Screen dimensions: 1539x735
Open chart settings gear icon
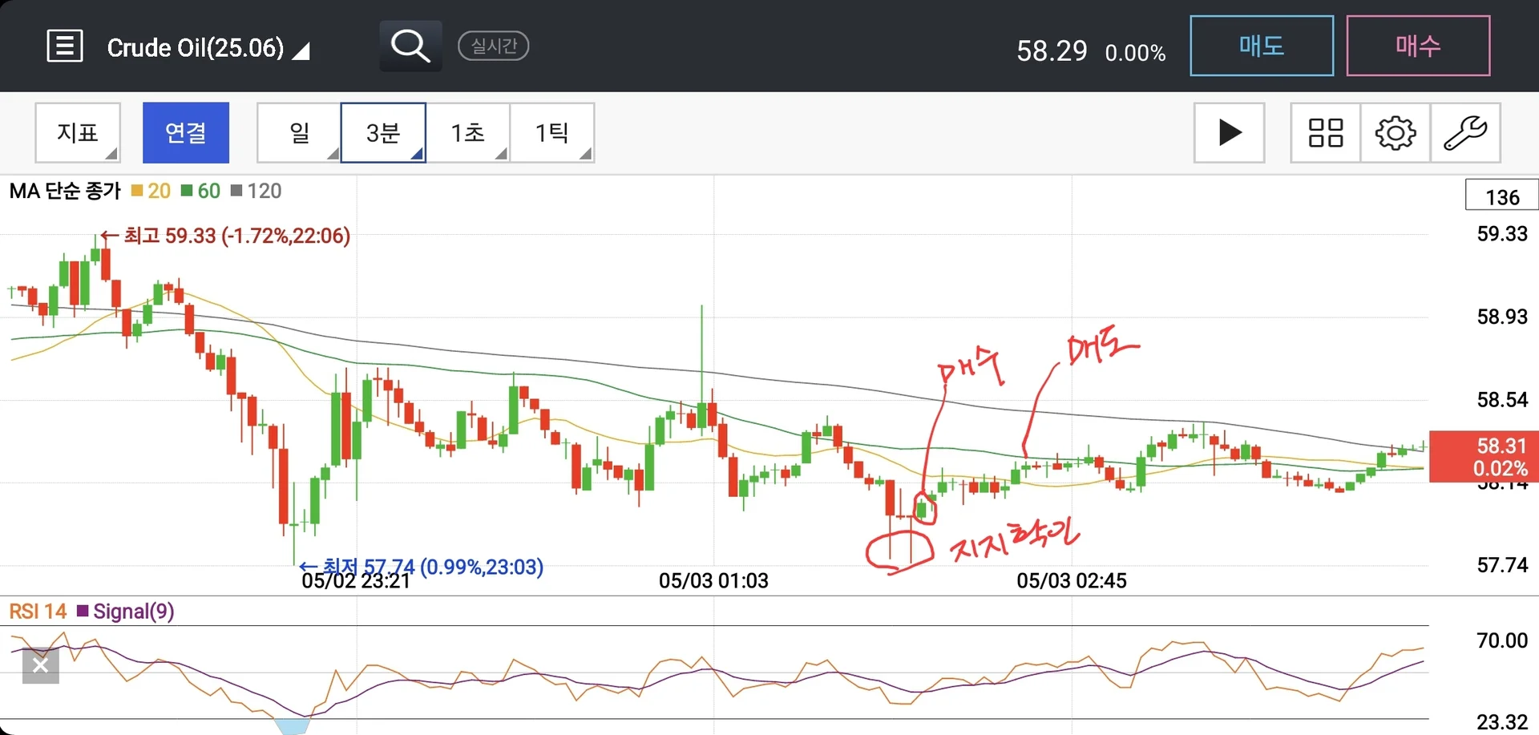click(1396, 133)
